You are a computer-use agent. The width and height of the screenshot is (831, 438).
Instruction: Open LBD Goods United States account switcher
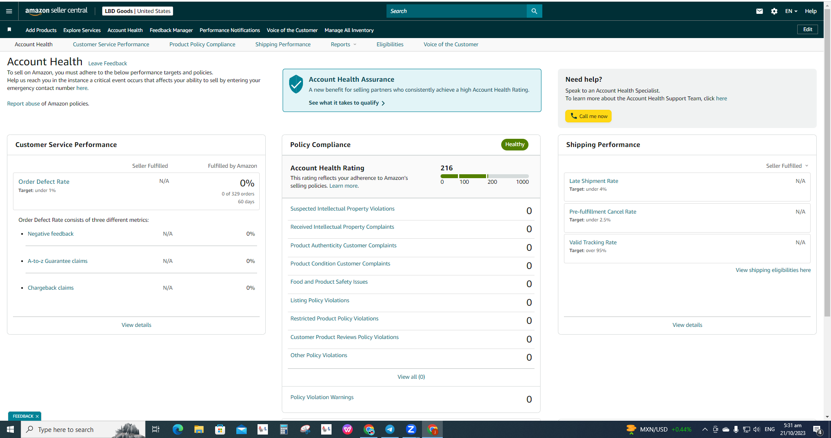click(x=138, y=11)
